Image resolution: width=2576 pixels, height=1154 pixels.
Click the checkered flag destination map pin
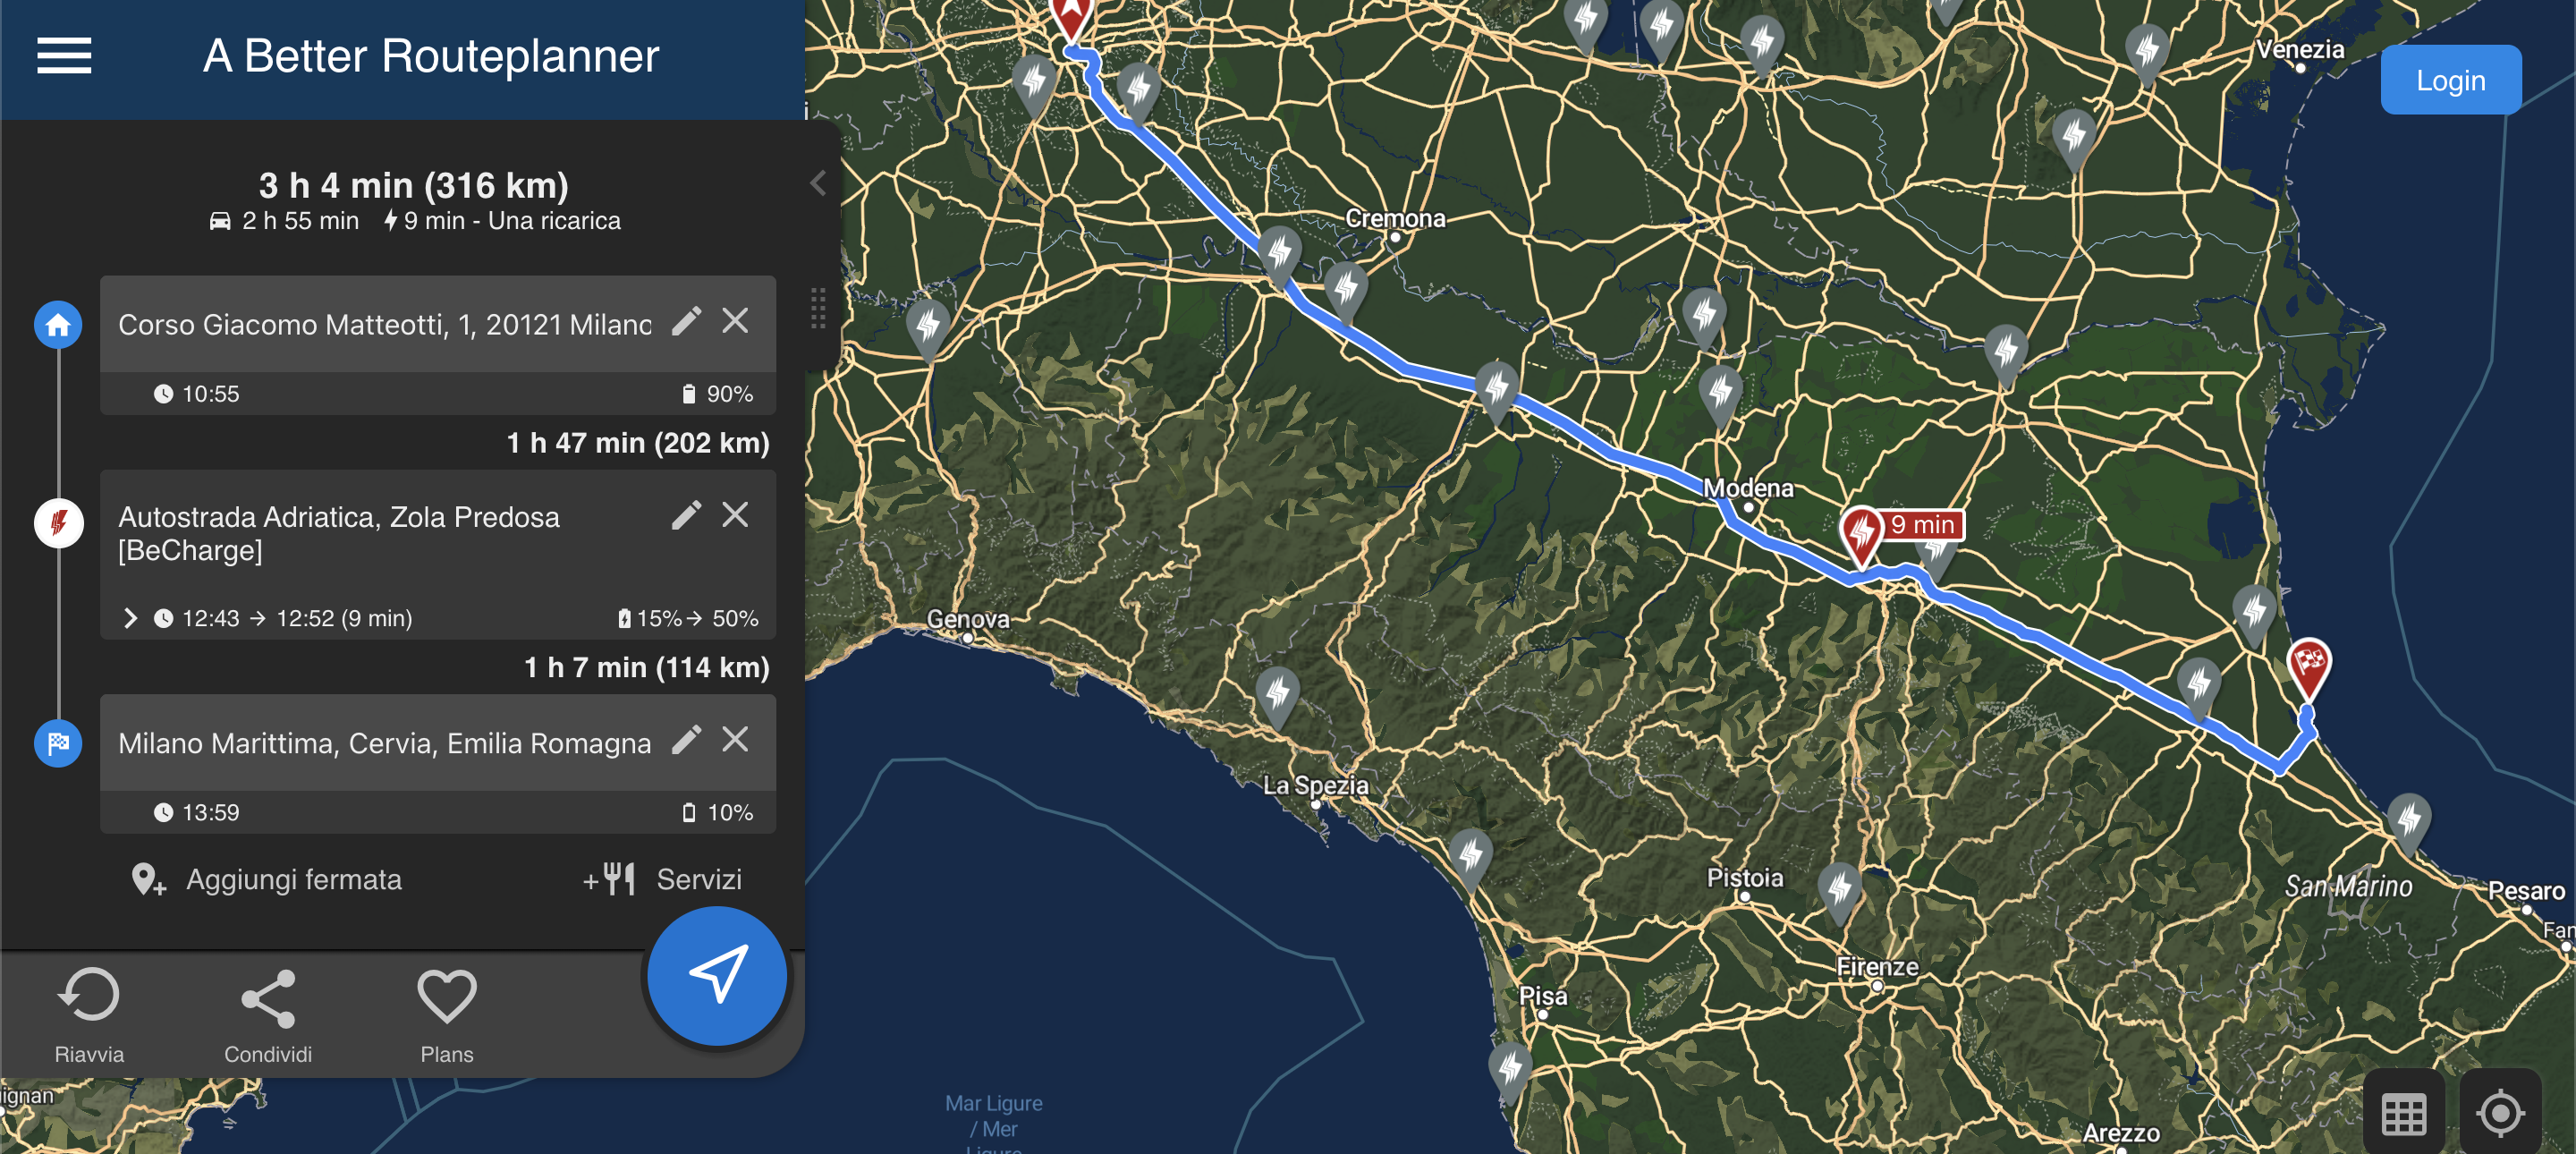tap(2309, 667)
